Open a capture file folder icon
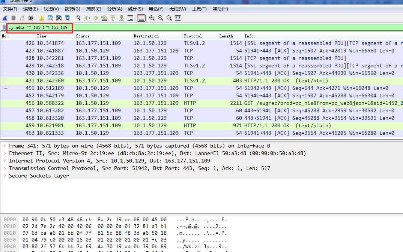The width and height of the screenshot is (403, 252). pos(41,18)
